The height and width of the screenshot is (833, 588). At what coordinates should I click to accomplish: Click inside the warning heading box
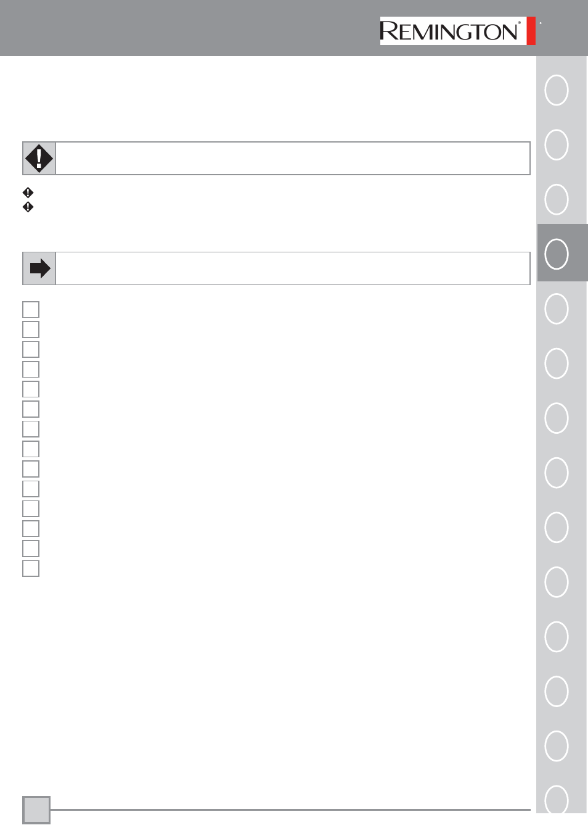[x=293, y=159]
